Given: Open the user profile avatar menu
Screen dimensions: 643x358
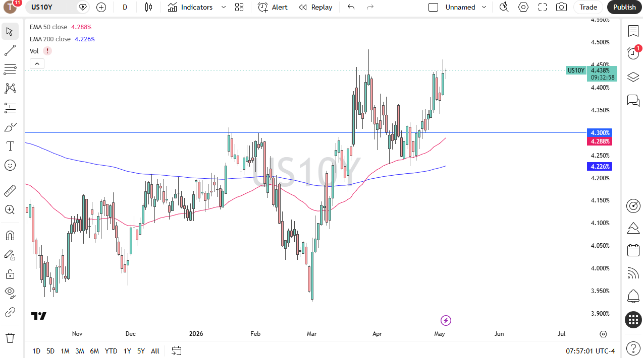Looking at the screenshot, I should pyautogui.click(x=11, y=7).
